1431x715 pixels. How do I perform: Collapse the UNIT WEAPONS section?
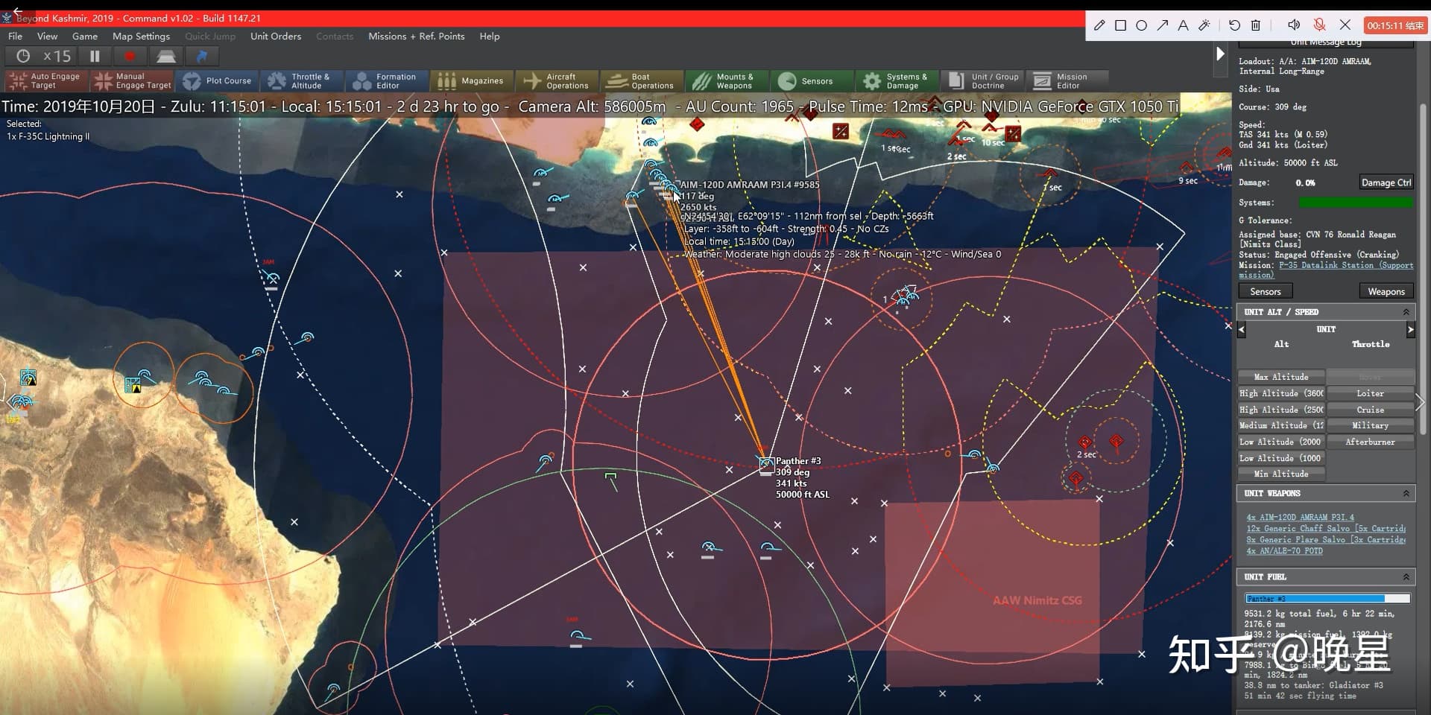[x=1406, y=493]
